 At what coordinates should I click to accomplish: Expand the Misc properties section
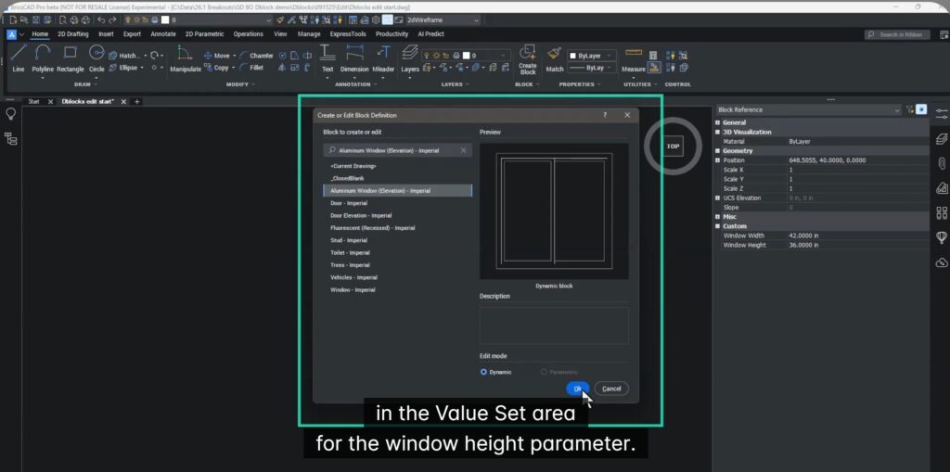(x=718, y=216)
